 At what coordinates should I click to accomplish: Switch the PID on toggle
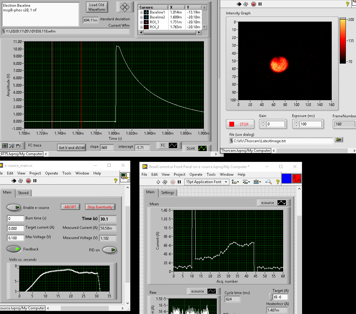pyautogui.click(x=110, y=250)
